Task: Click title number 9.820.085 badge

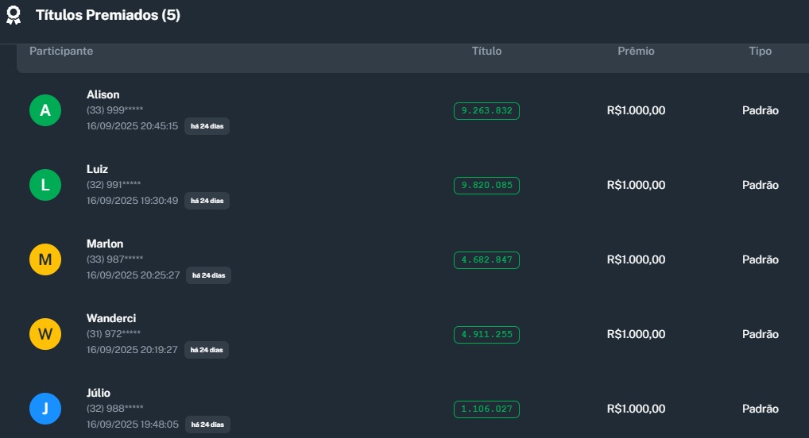Action: tap(486, 186)
